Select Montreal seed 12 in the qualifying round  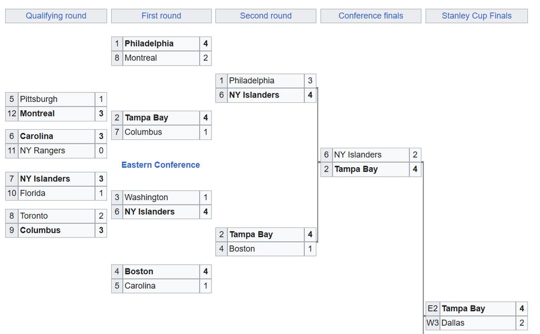pyautogui.click(x=56, y=114)
